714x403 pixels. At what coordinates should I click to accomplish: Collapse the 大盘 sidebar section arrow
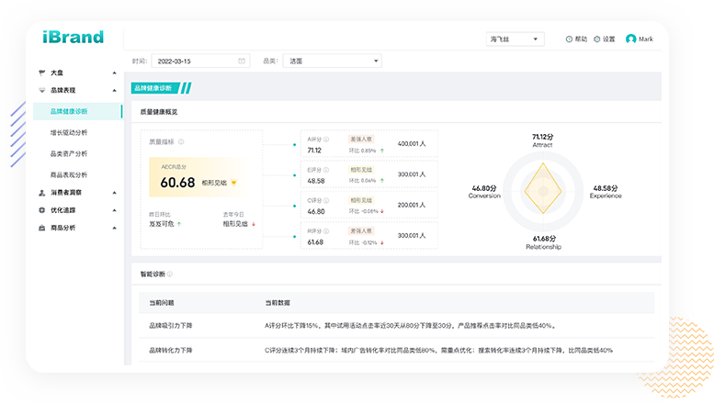(x=114, y=73)
